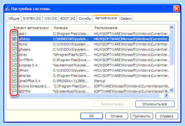Sort by Элемент автозагрузки column header

tap(31, 28)
